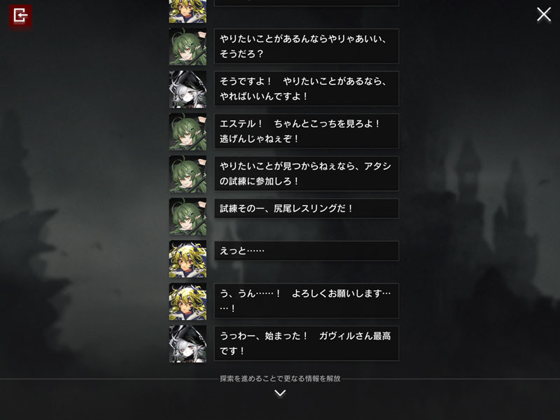Close the dialogue log with the X
Image resolution: width=560 pixels, height=420 pixels.
coord(544,15)
